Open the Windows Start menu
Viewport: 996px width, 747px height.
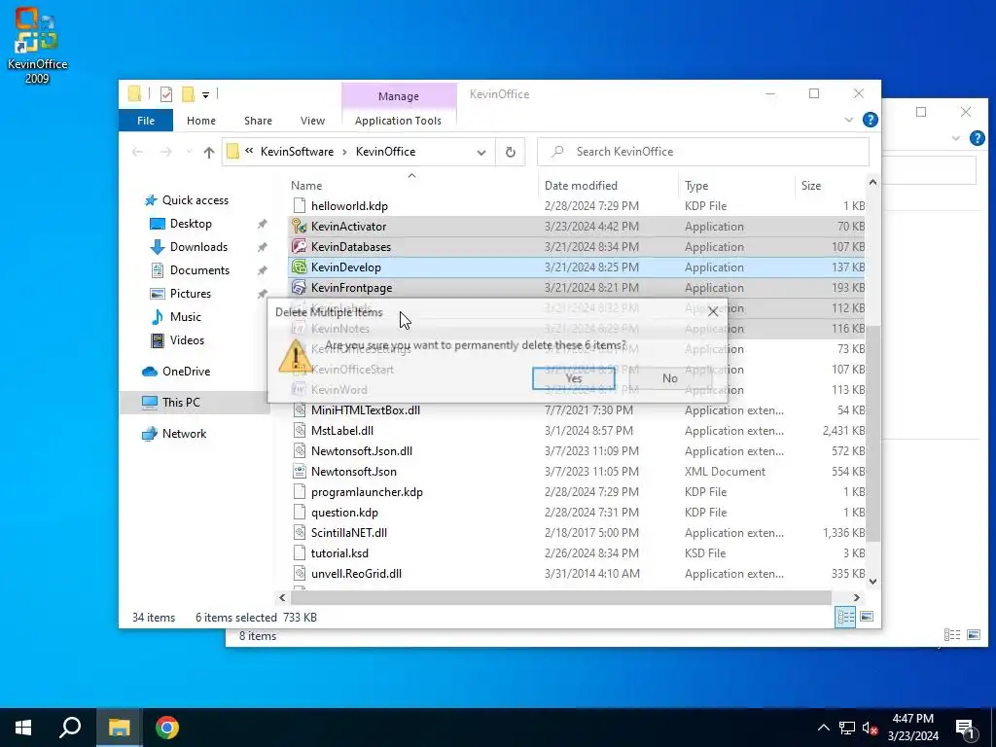(x=23, y=728)
